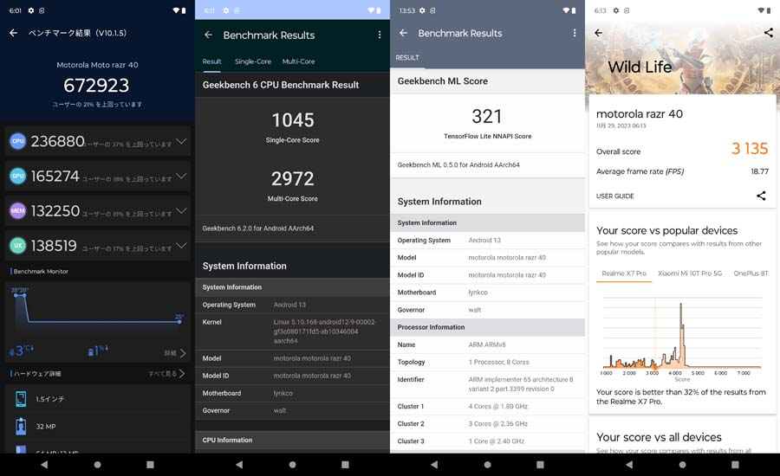Tap settings gear in AnTuTu status bar

31,10
